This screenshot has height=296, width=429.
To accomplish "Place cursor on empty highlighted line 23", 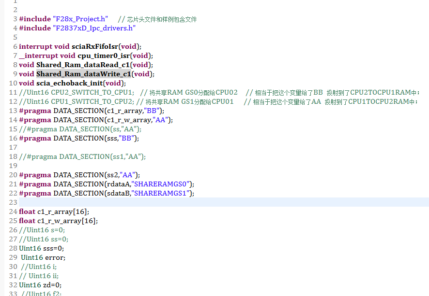I will 224,202.
